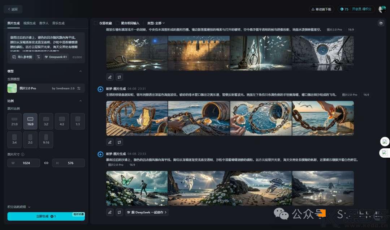Click the 开会员·领积分 link at top right
The image size is (390, 230).
[x=361, y=10]
